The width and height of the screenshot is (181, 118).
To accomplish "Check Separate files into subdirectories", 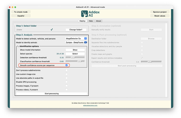I will pyautogui.click(x=142, y=42).
